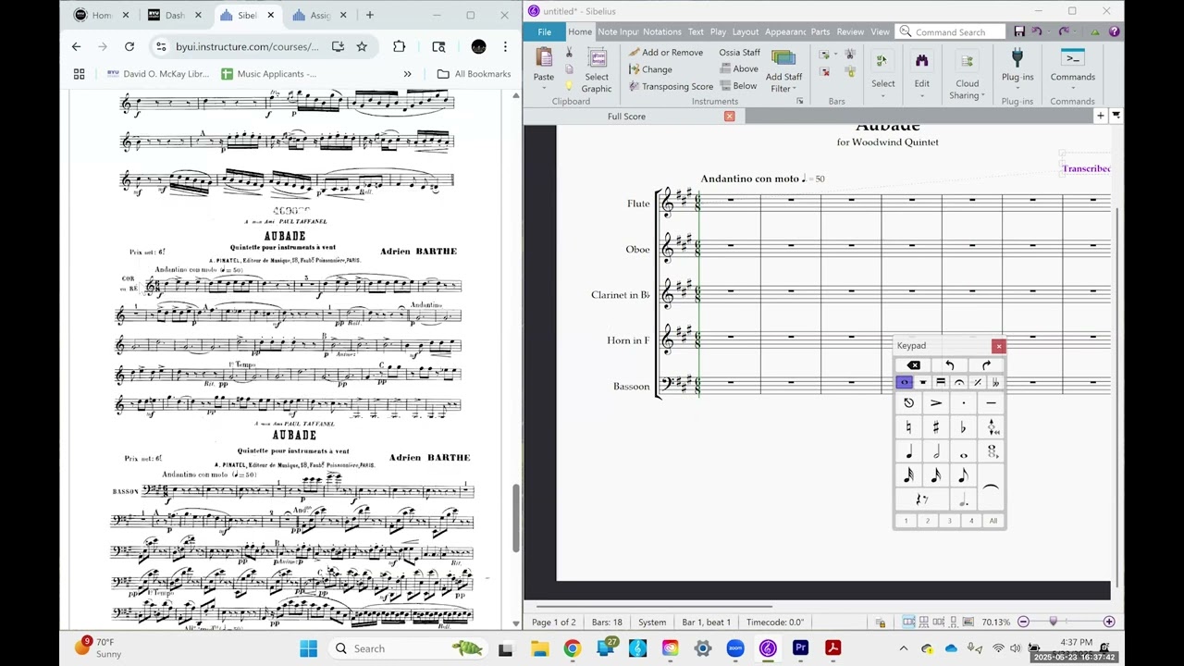Click Ossia Staff Below button
Viewport: 1184px width, 666px height.
738,85
